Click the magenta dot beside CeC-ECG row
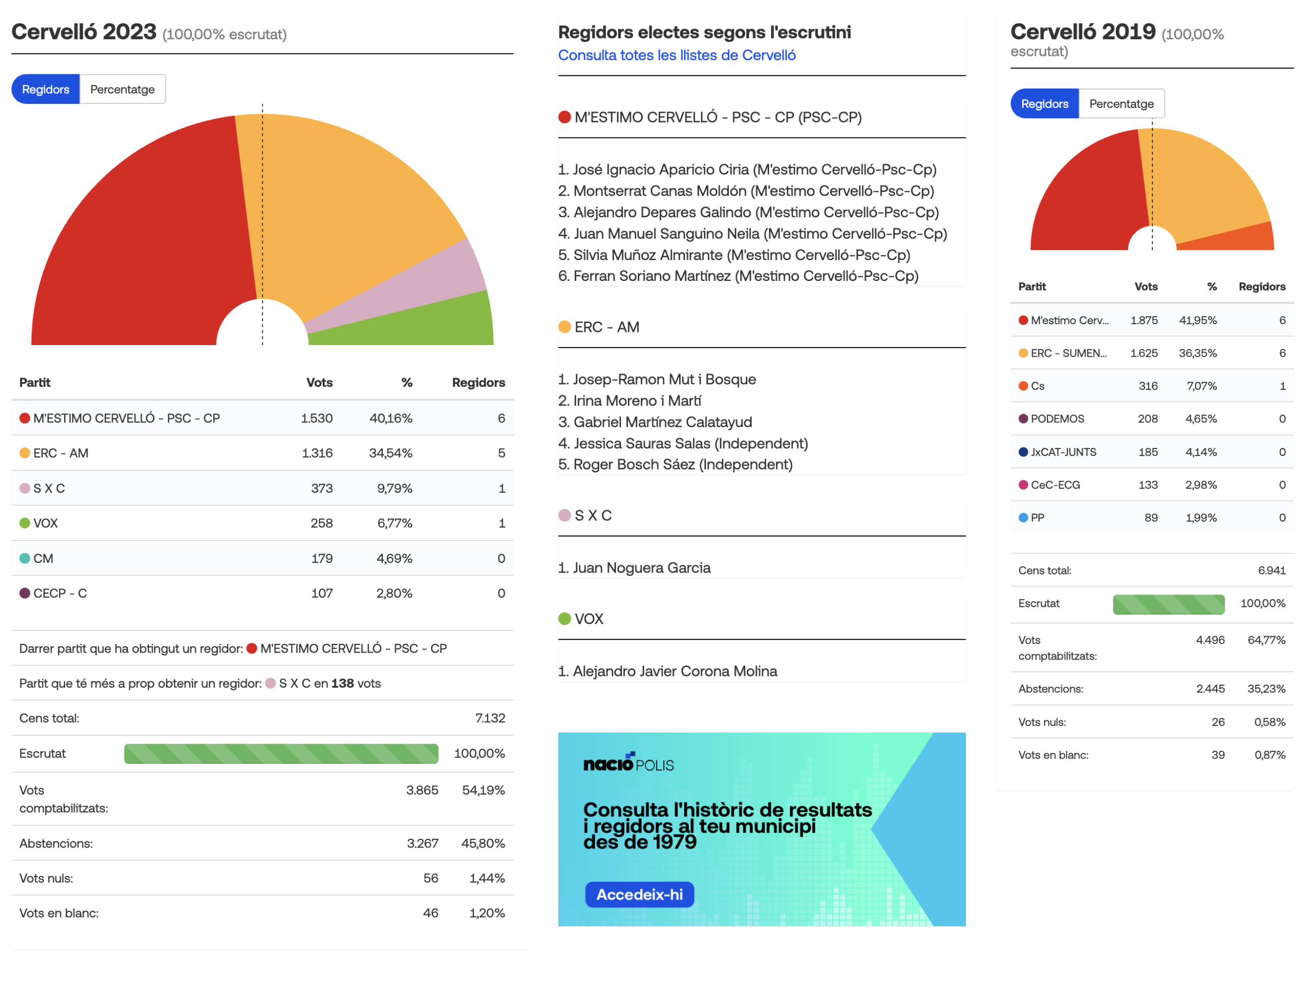This screenshot has width=1303, height=989. 1023,485
